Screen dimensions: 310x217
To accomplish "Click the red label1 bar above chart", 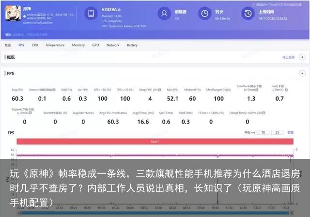I will click(155, 141).
